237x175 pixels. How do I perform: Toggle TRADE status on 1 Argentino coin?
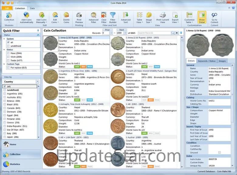click(x=90, y=100)
